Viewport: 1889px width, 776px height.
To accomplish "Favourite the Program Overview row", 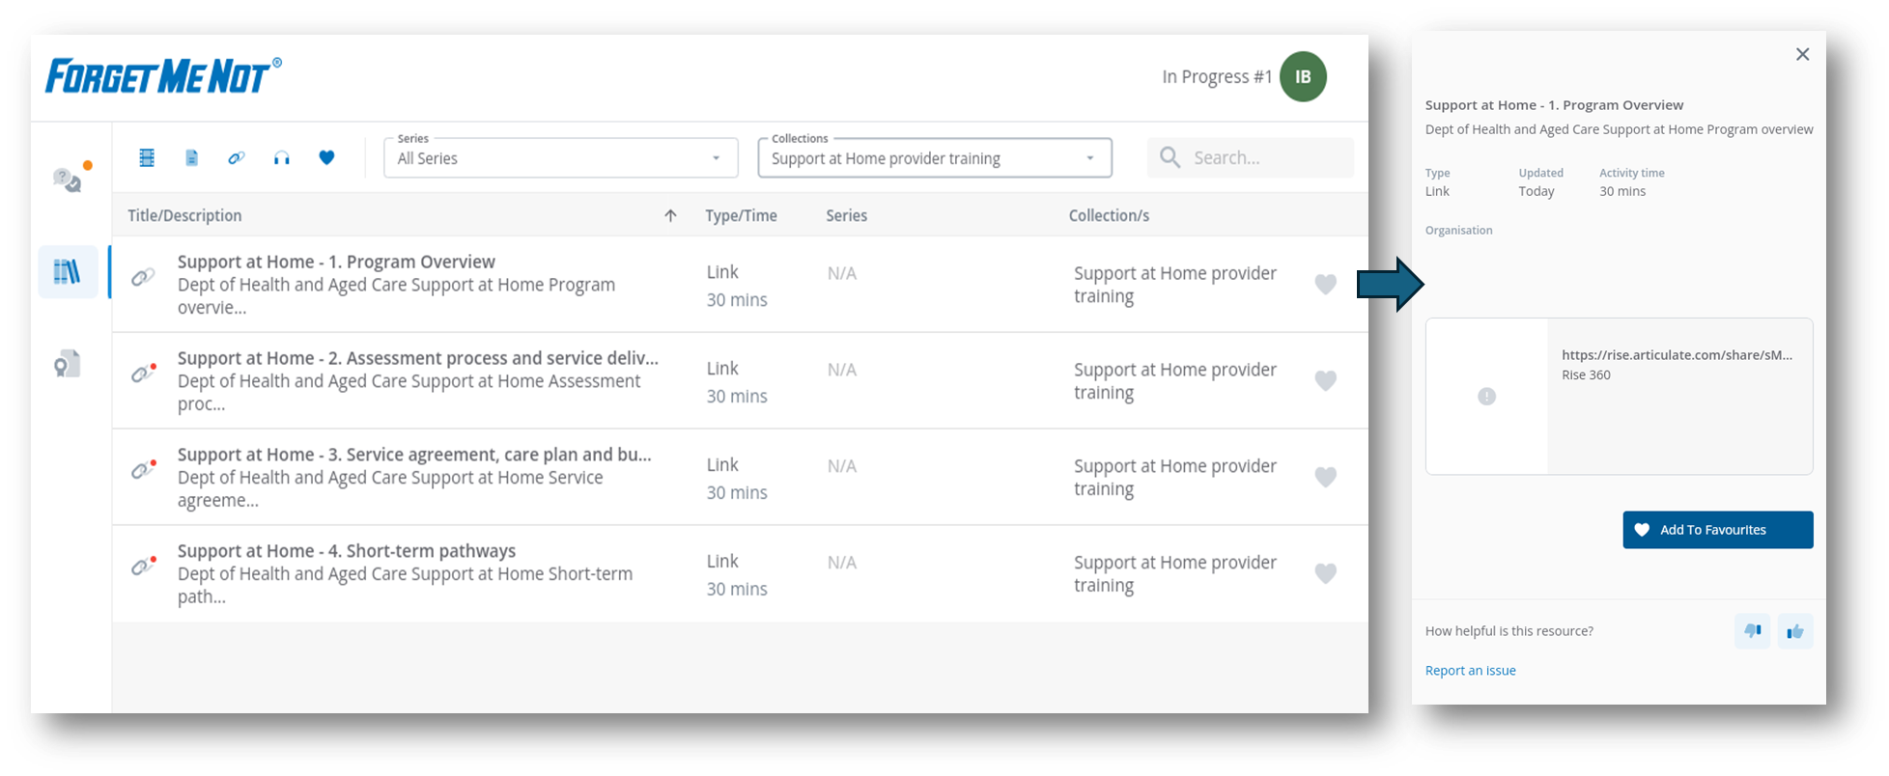I will click(x=1325, y=284).
